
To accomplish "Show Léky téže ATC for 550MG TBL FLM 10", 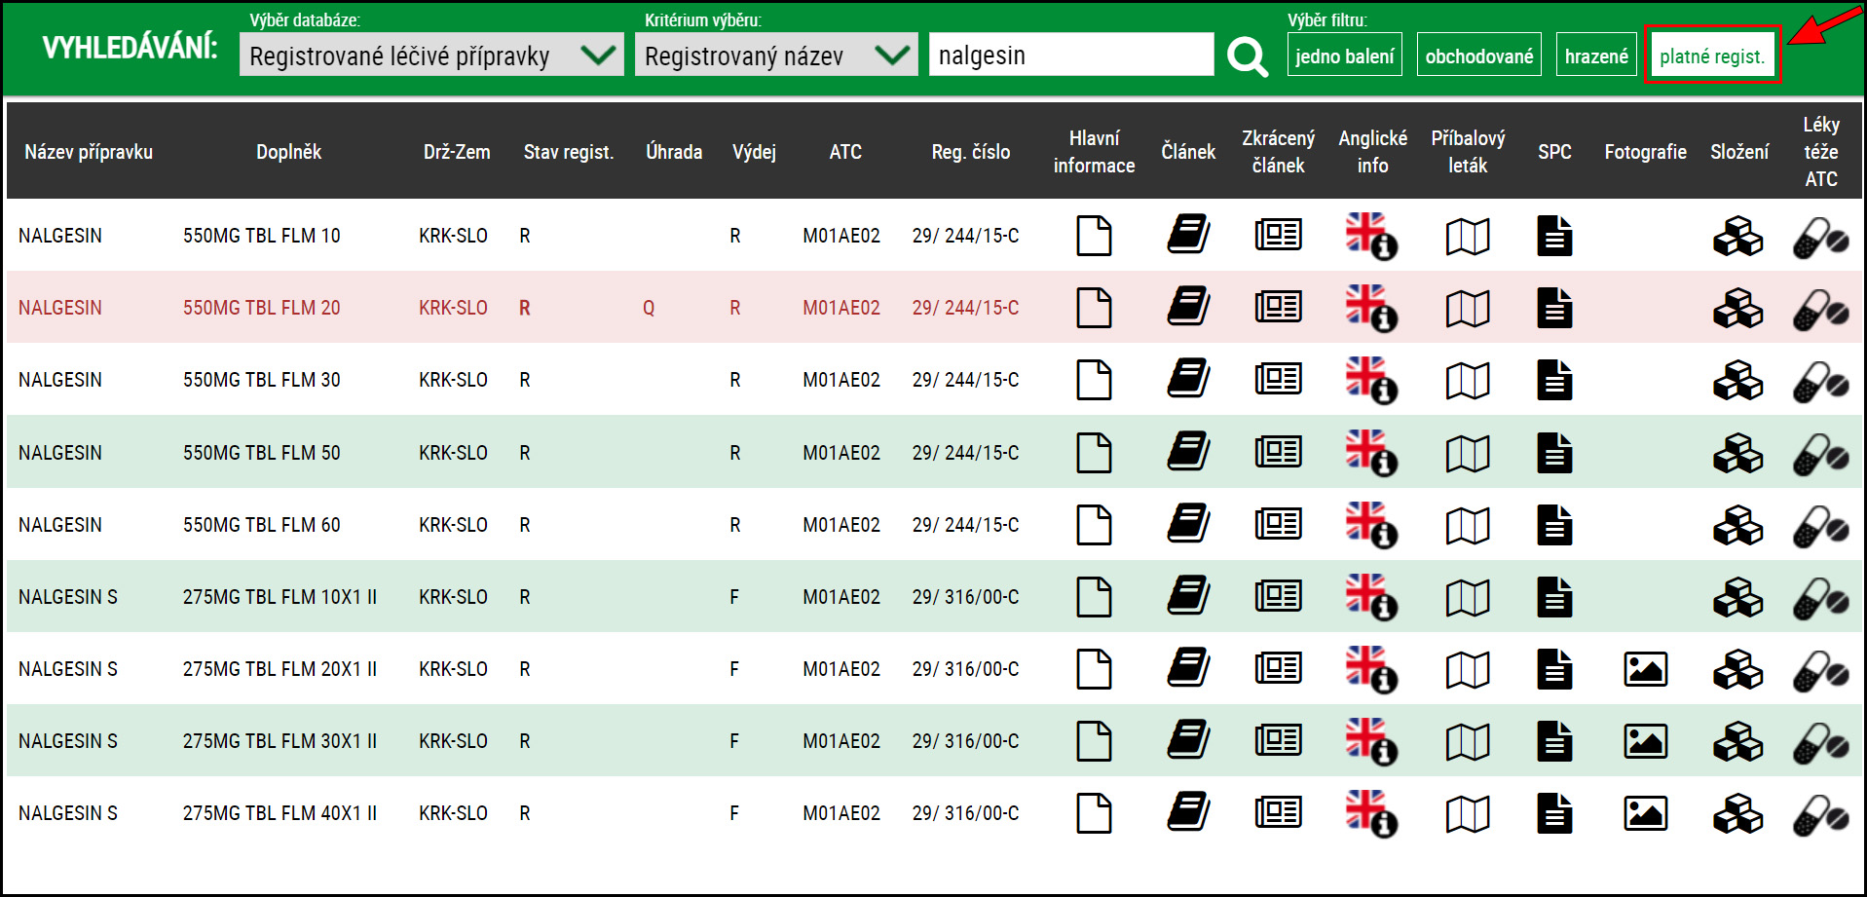I will pos(1821,238).
